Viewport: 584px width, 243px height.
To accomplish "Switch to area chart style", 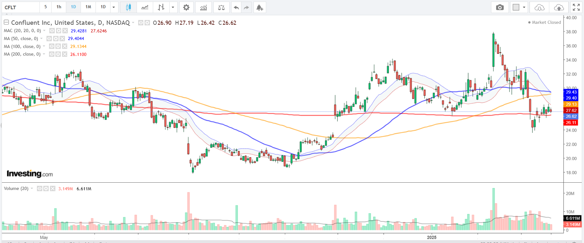I will coord(145,7).
